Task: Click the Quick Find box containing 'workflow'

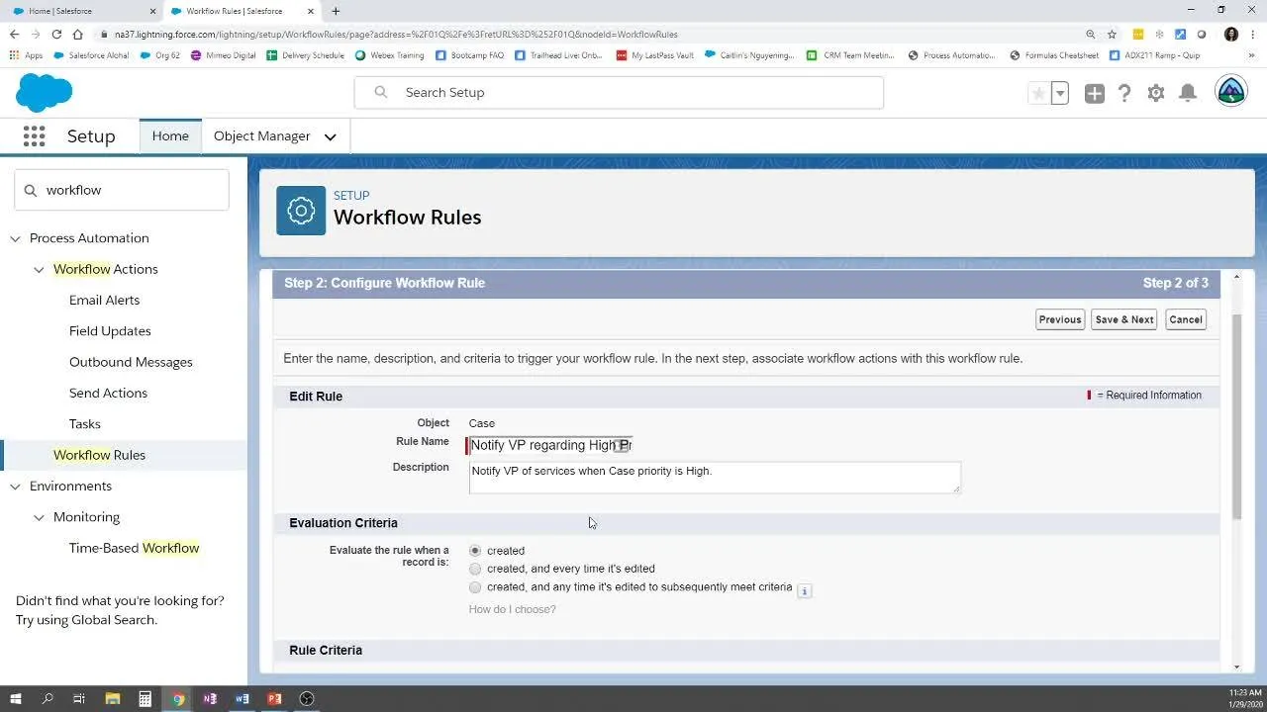Action: pyautogui.click(x=122, y=190)
